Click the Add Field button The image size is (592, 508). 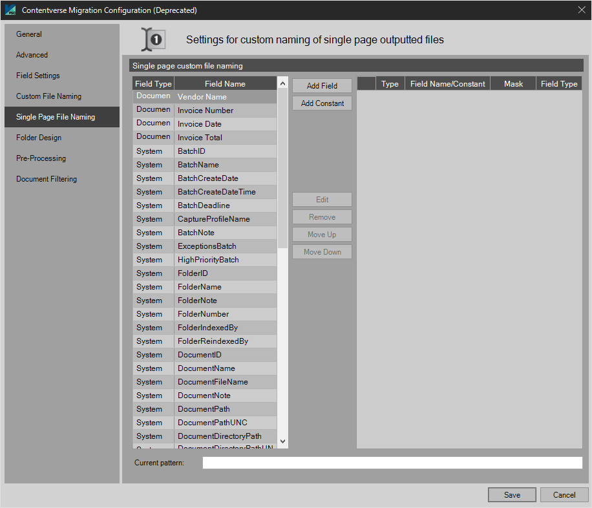point(322,86)
